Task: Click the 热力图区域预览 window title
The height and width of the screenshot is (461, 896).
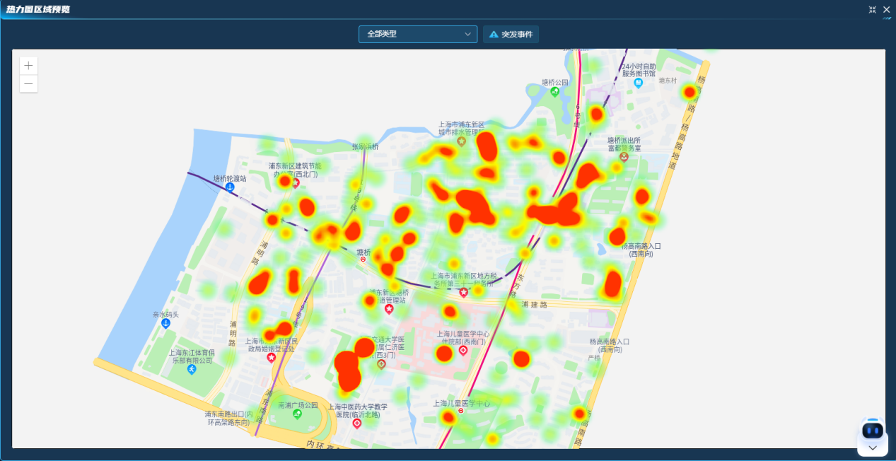Action: (38, 9)
